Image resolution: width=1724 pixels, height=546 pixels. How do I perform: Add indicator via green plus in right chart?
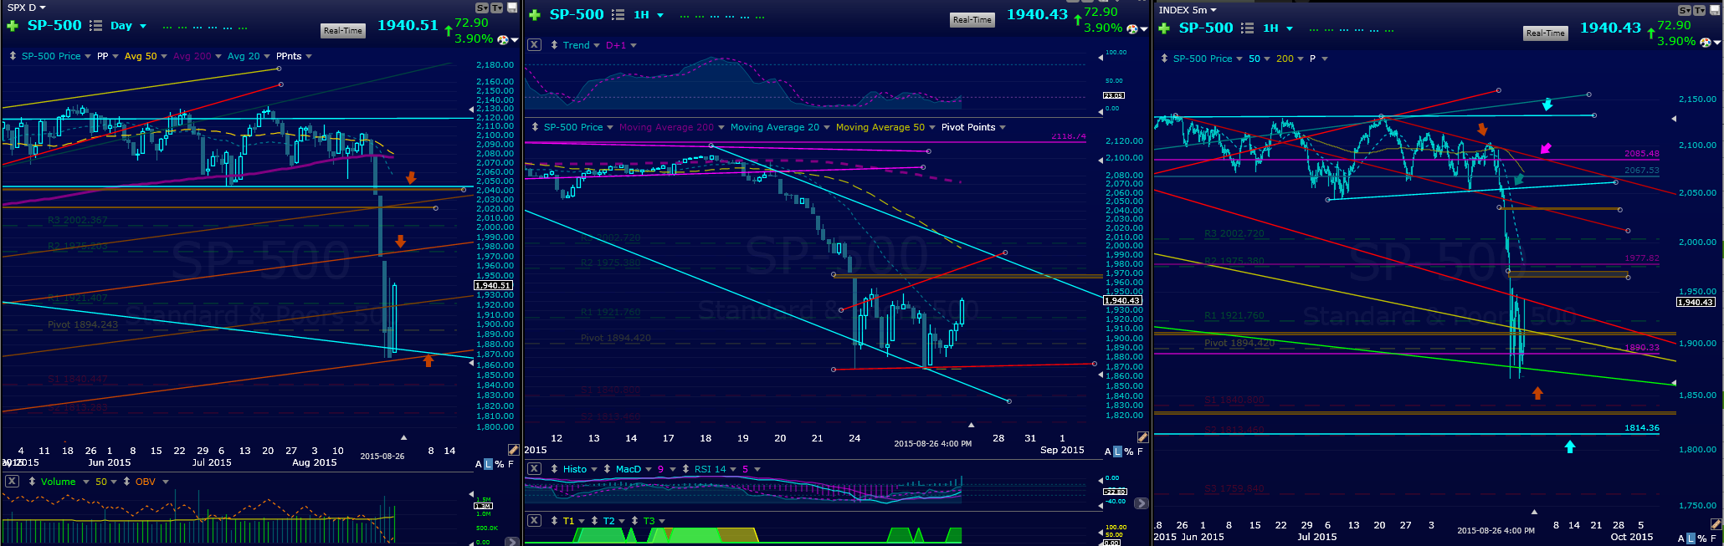1163,28
